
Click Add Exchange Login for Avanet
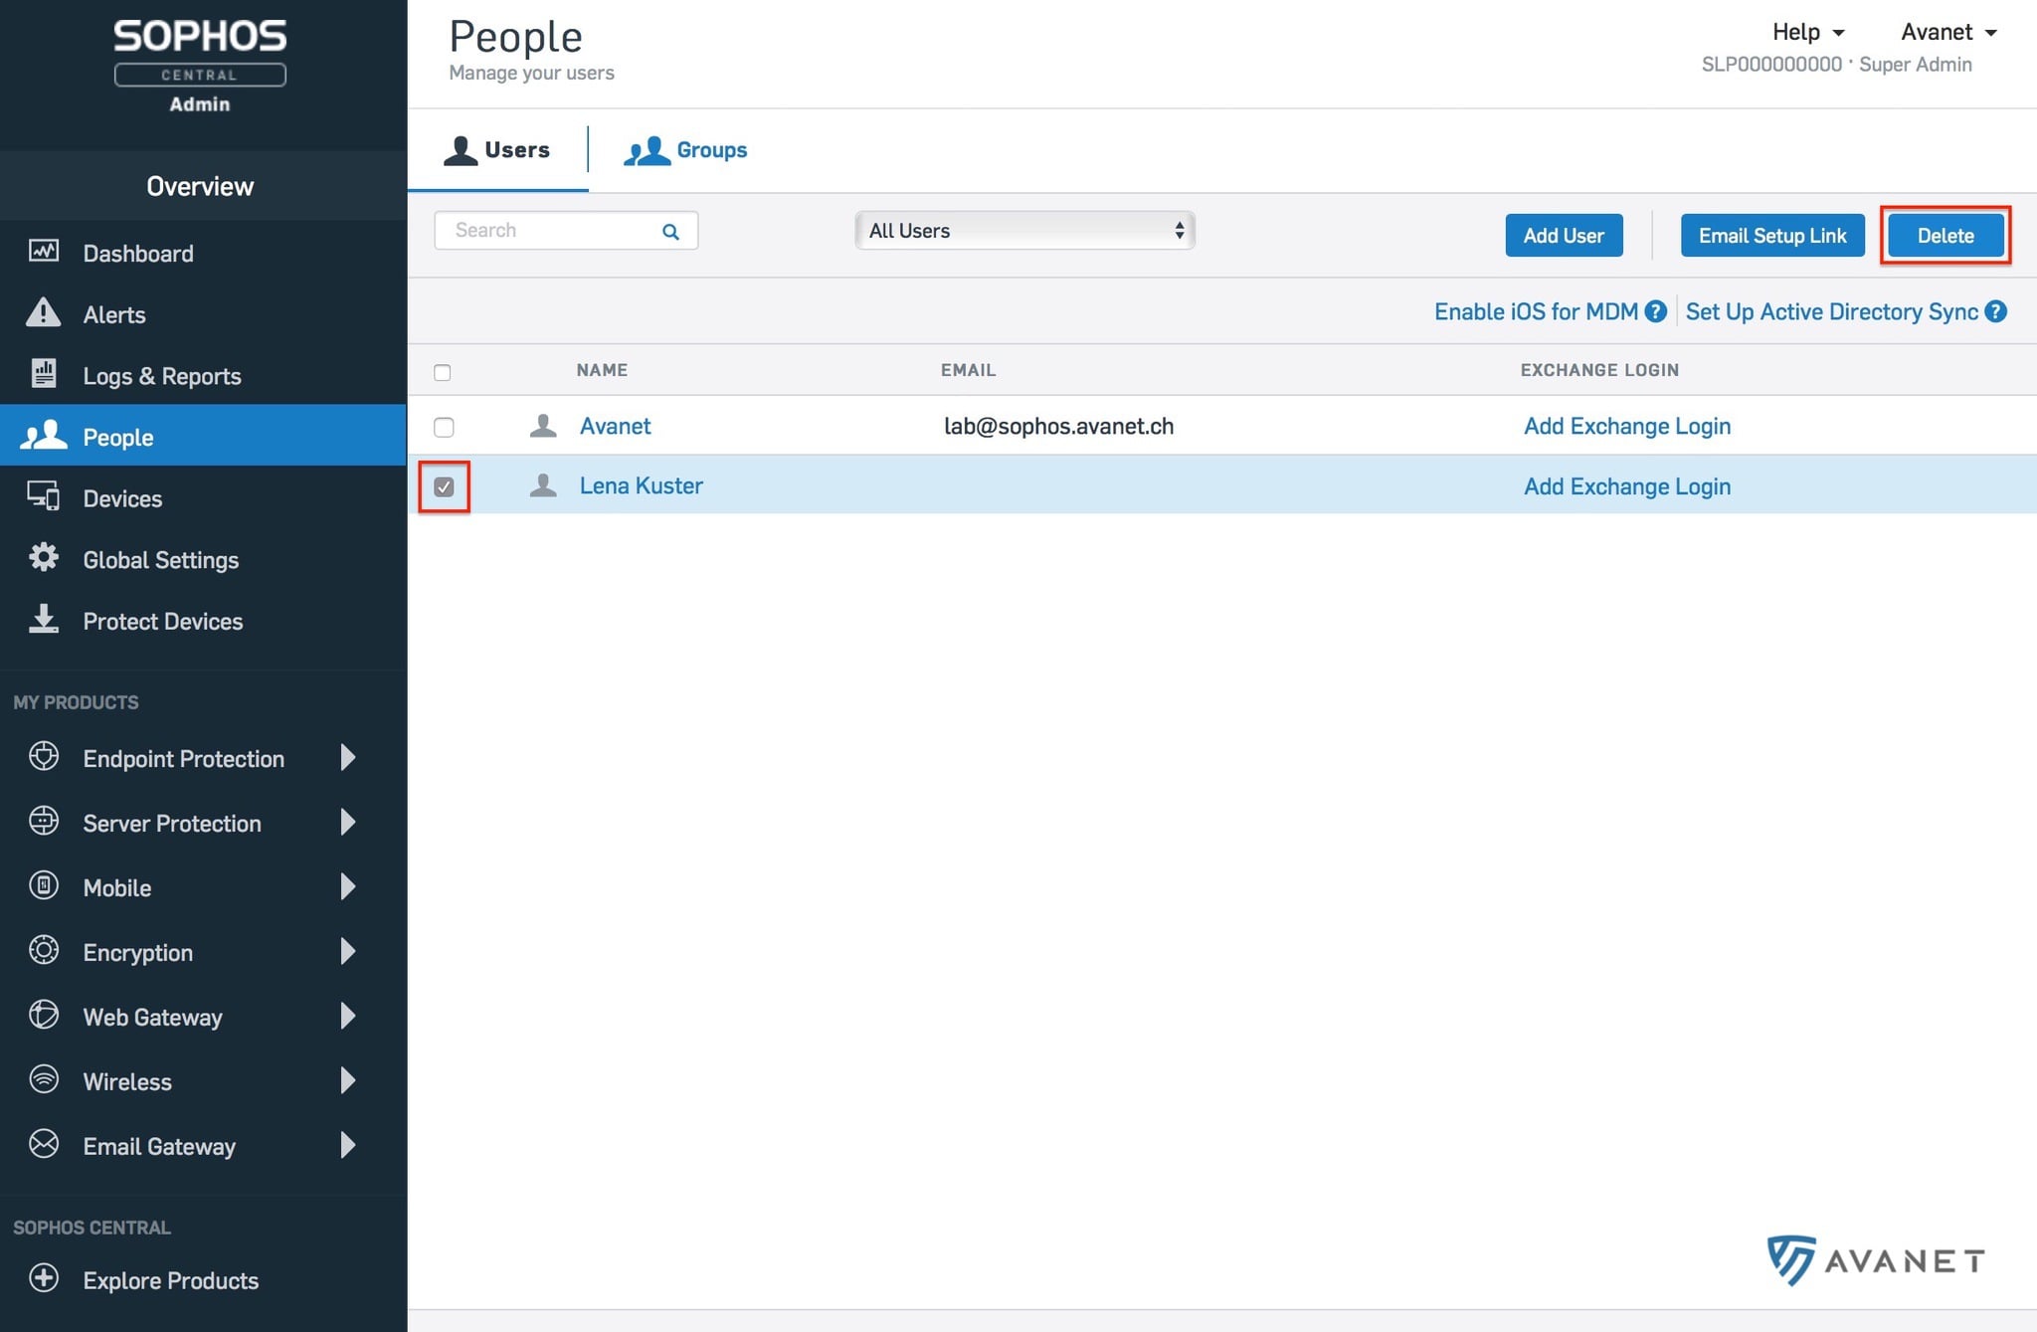pyautogui.click(x=1627, y=426)
